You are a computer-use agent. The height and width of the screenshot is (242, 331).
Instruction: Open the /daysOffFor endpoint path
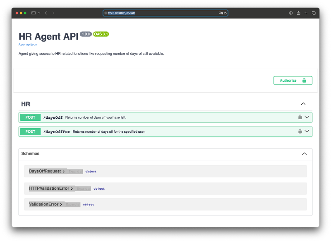click(57, 132)
